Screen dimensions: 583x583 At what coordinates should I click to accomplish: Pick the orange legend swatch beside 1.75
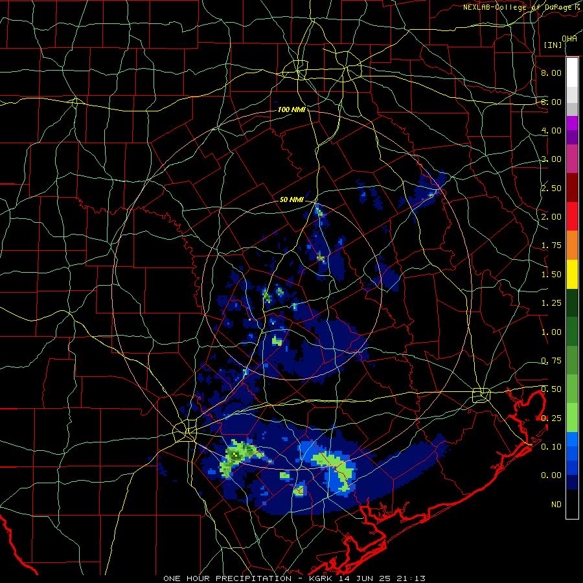(x=572, y=246)
